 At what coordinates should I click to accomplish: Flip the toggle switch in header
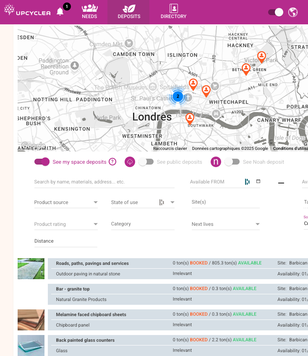point(276,12)
